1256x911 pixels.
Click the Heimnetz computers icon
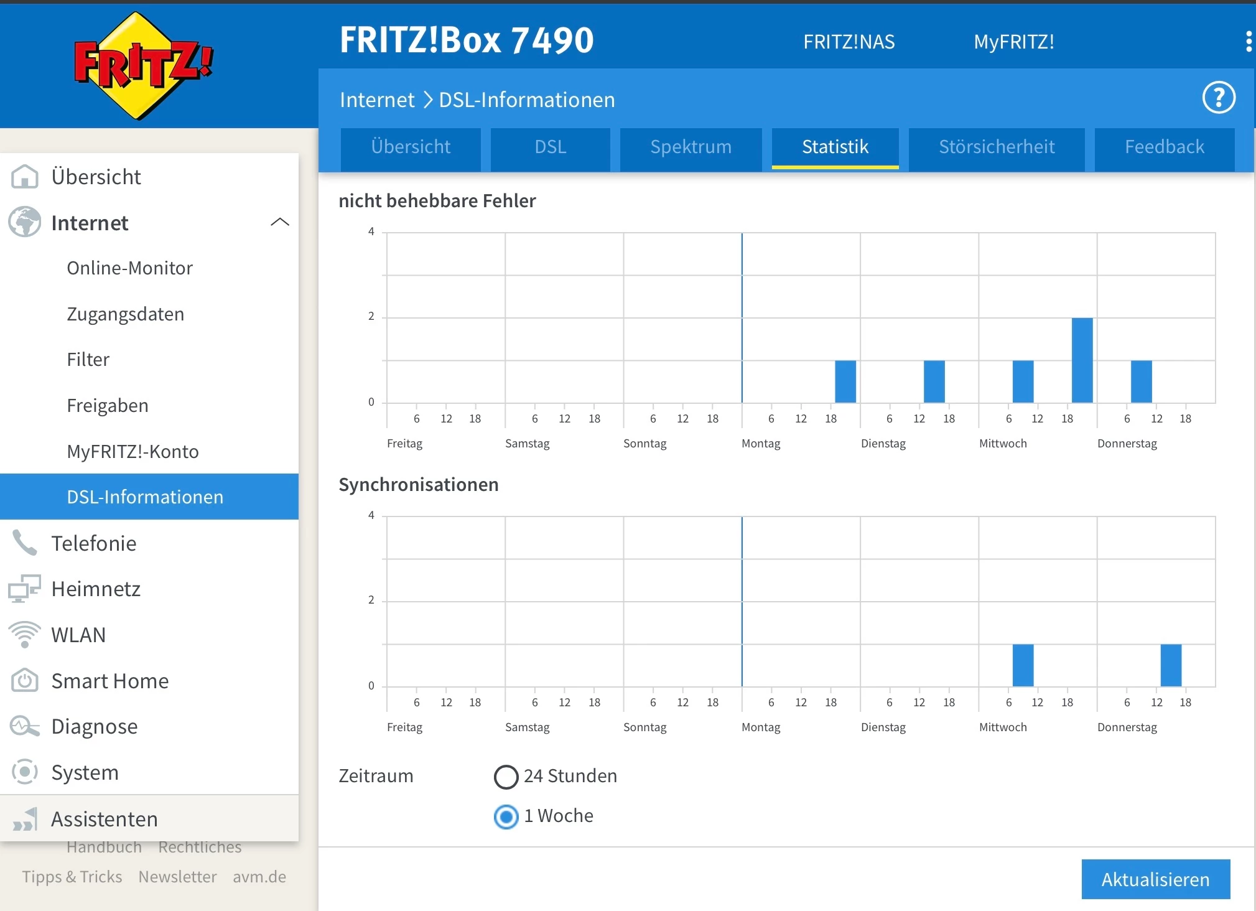pyautogui.click(x=25, y=589)
